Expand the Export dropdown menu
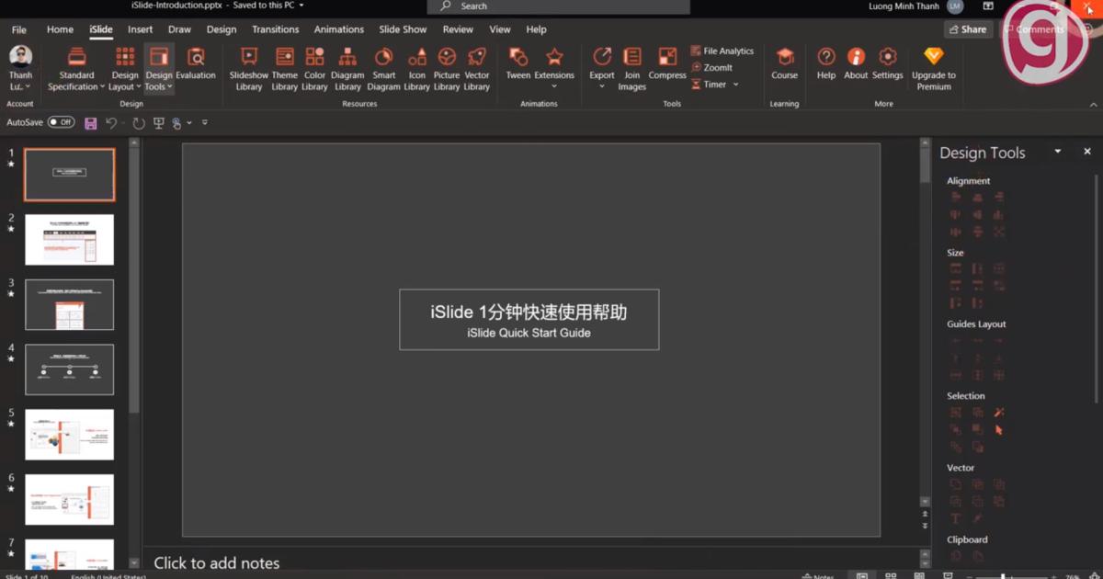This screenshot has width=1103, height=579. tap(602, 86)
